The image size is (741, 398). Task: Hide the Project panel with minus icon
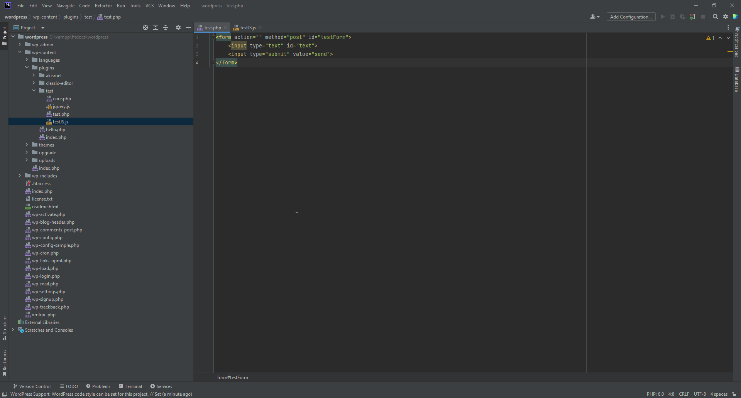click(188, 27)
